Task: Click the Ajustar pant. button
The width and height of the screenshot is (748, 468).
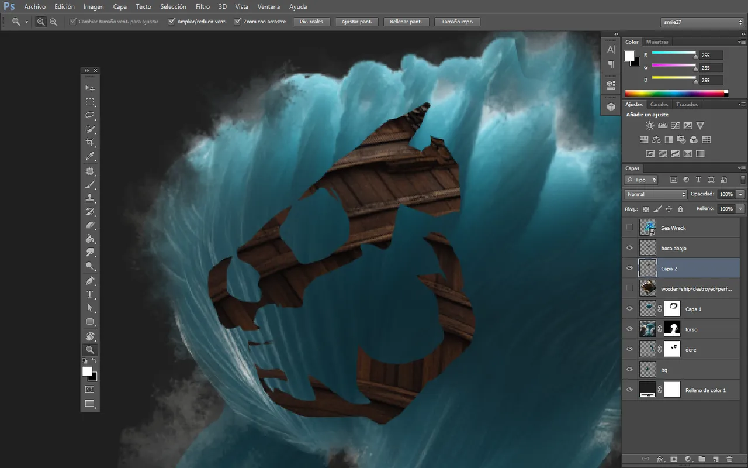Action: pyautogui.click(x=357, y=22)
